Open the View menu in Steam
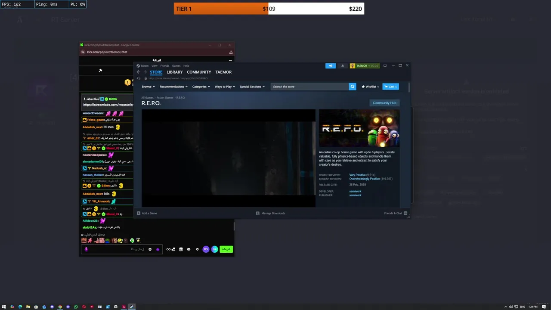The image size is (551, 310). coord(154,66)
